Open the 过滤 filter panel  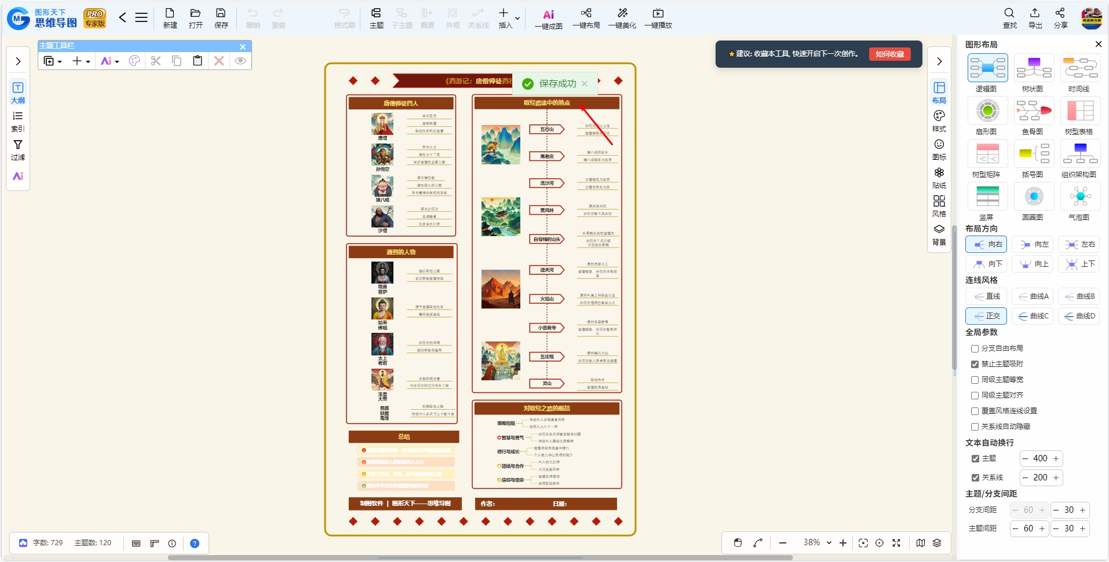click(18, 150)
